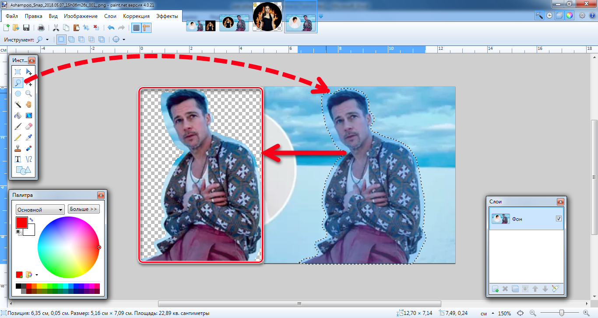Toggle the pixel grid display
The image size is (598, 318).
tap(136, 28)
